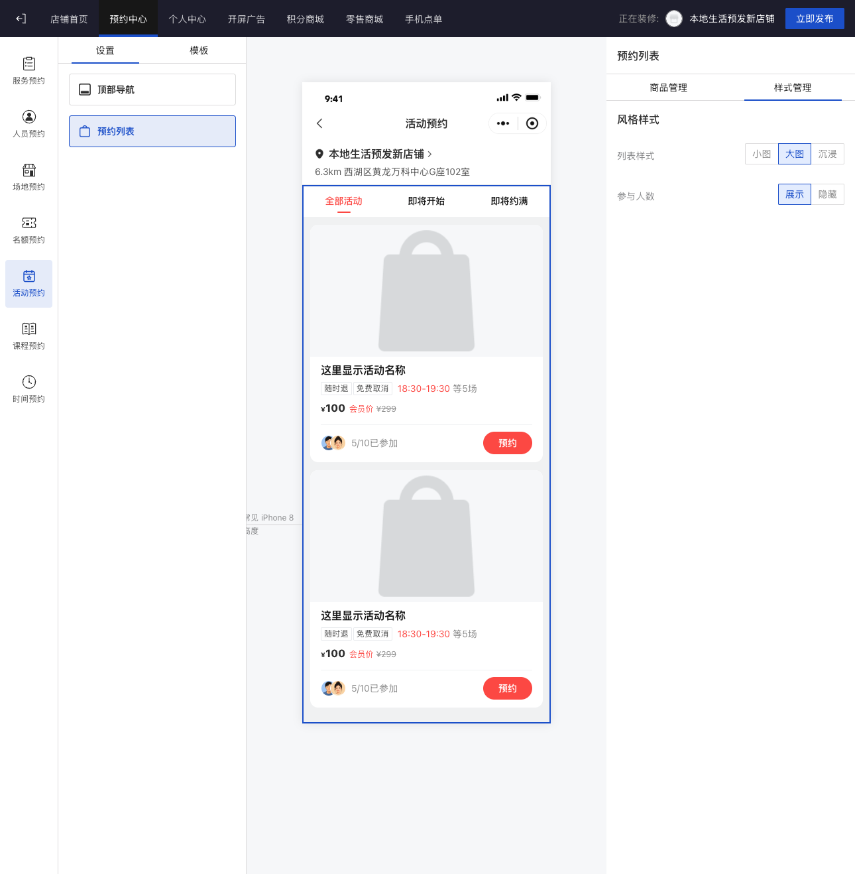855x874 pixels.
Task: Go to 个人中心 in the top menu
Action: (x=187, y=19)
